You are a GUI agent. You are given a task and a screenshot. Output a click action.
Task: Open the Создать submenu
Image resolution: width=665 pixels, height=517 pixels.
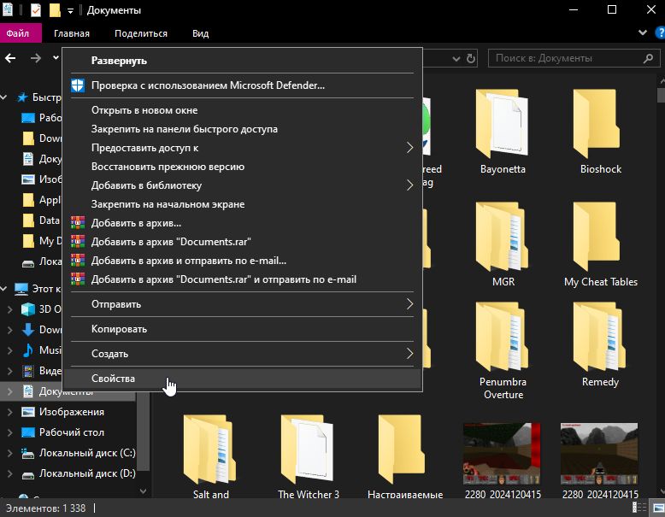pos(242,353)
